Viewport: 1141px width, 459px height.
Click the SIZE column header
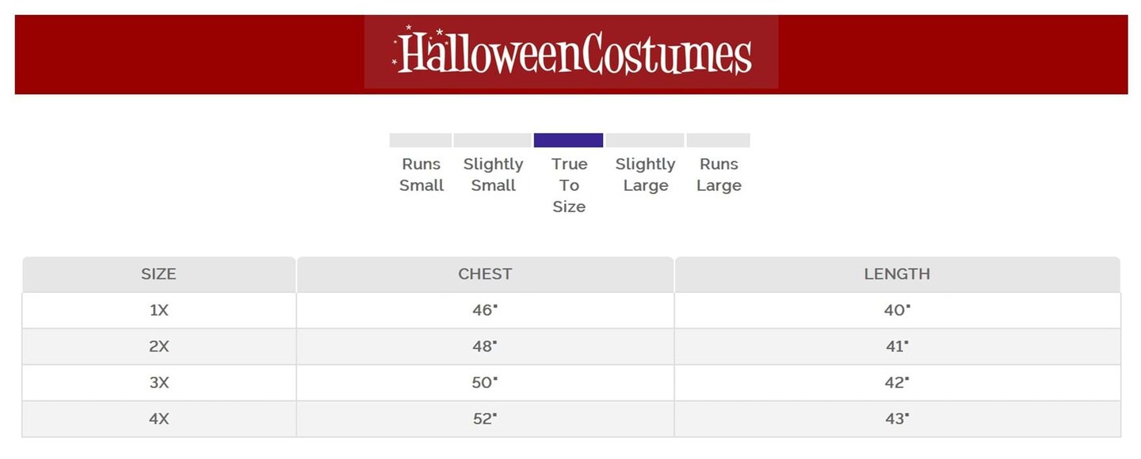pyautogui.click(x=158, y=274)
